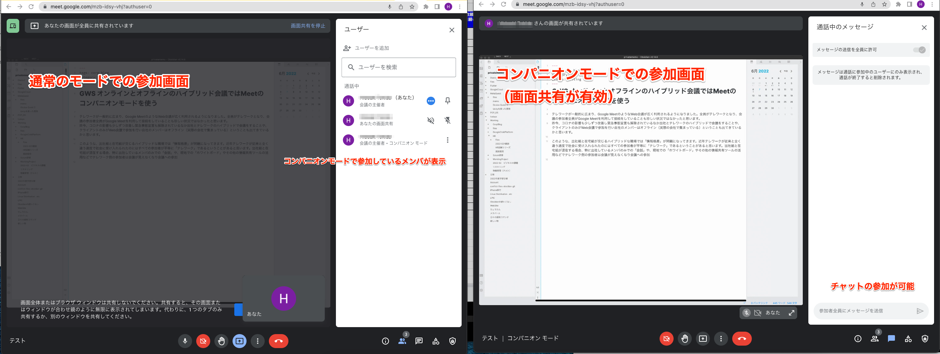Open people panel icon in left window
Viewport: 940px width, 354px height.
402,341
